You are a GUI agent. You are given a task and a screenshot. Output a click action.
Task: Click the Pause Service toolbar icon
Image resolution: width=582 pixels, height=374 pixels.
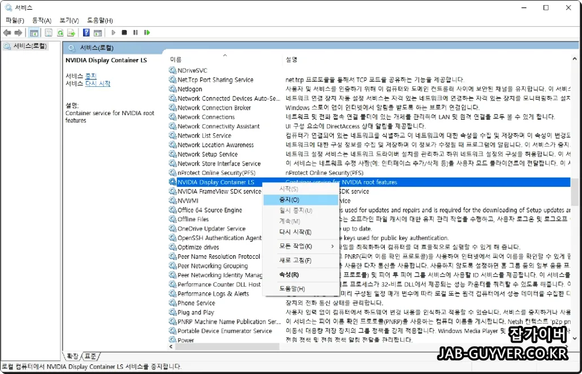click(x=135, y=32)
